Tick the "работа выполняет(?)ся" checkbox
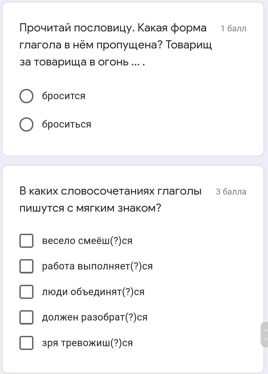 26,266
